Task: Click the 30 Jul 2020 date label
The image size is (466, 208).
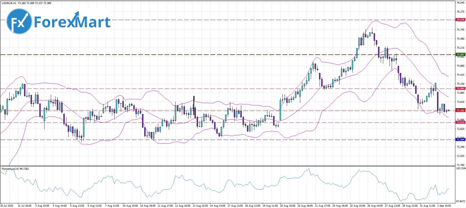Action: pyautogui.click(x=7, y=206)
